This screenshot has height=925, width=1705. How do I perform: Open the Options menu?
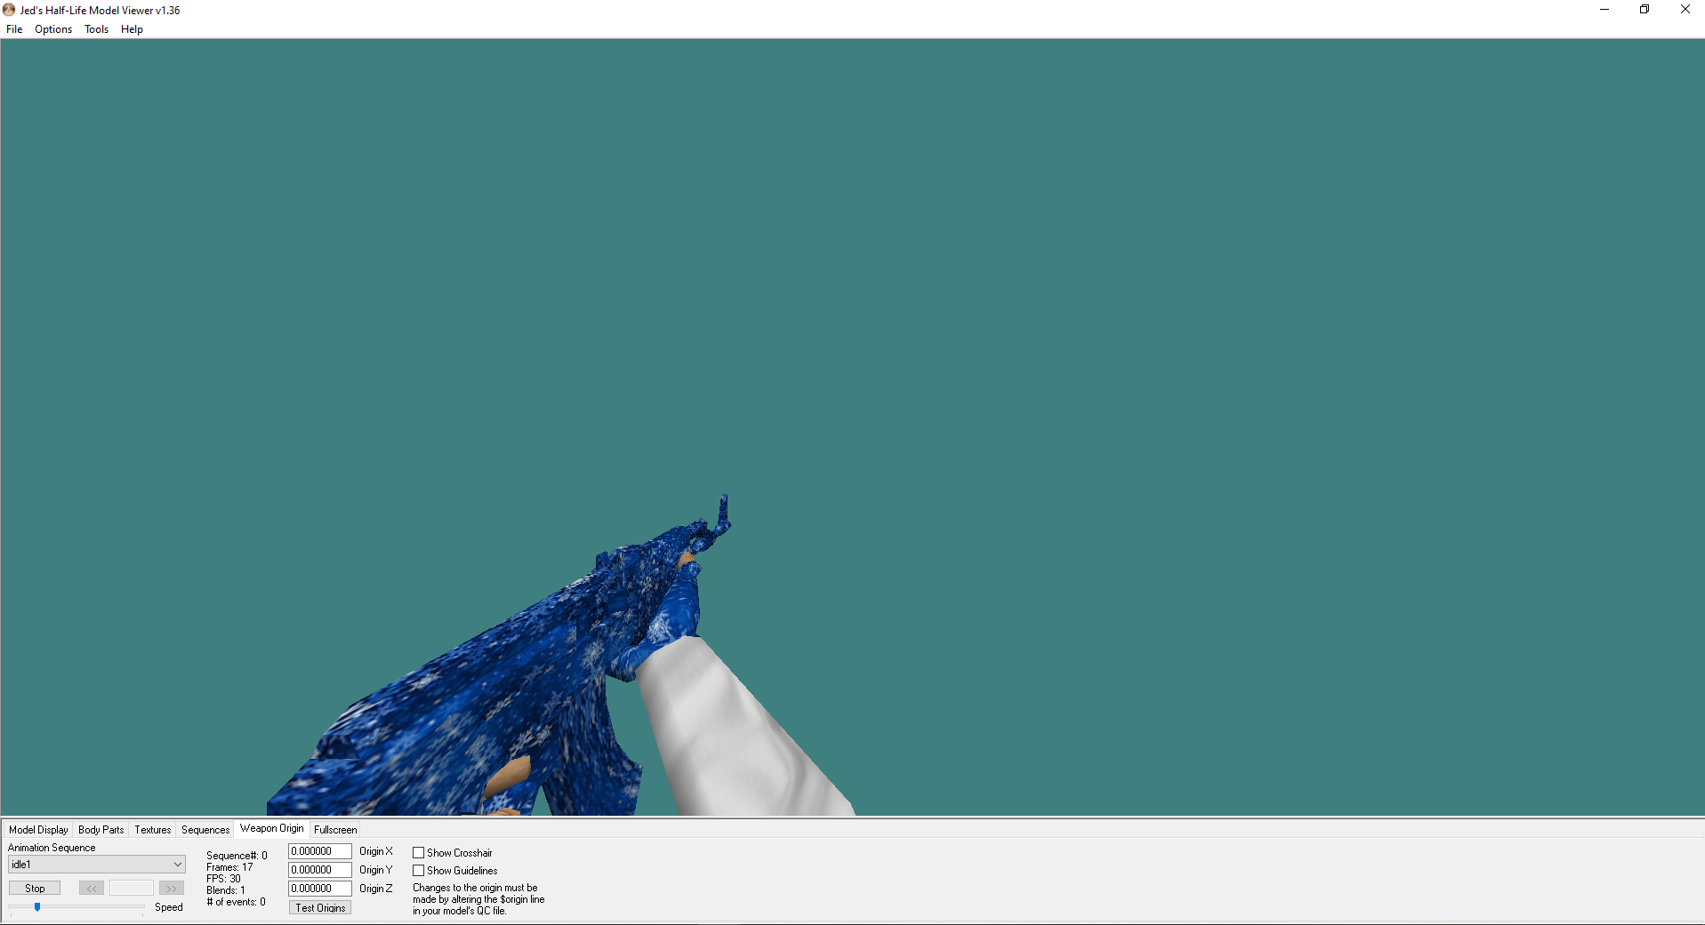(53, 29)
